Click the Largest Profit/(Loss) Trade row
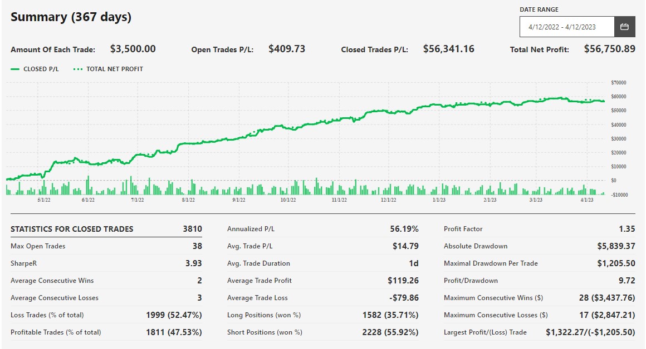The image size is (646, 349). pyautogui.click(x=539, y=332)
